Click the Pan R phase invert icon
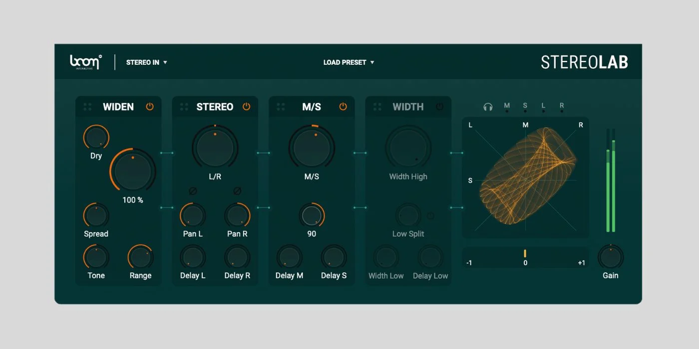The width and height of the screenshot is (699, 349). click(237, 191)
